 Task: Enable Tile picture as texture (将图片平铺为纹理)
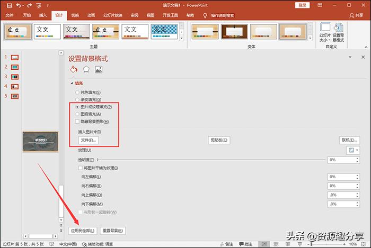coord(80,168)
